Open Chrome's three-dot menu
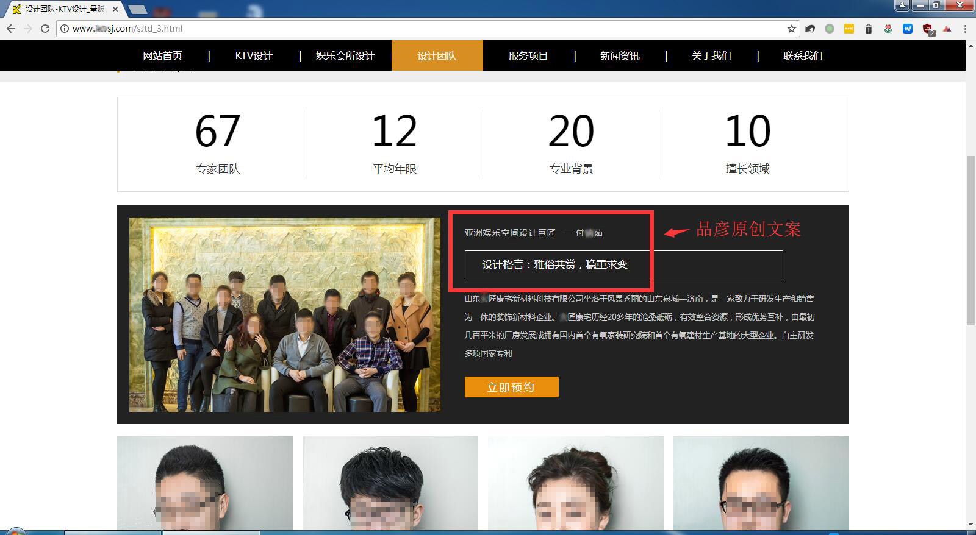Screen dimensions: 976x535 coord(965,29)
